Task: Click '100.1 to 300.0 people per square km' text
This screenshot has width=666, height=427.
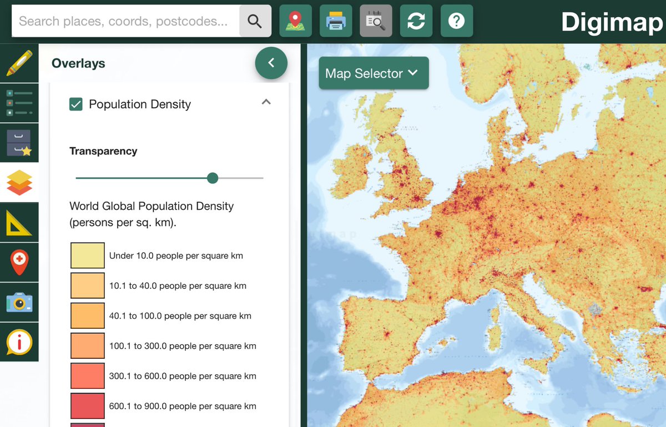Action: pyautogui.click(x=183, y=346)
